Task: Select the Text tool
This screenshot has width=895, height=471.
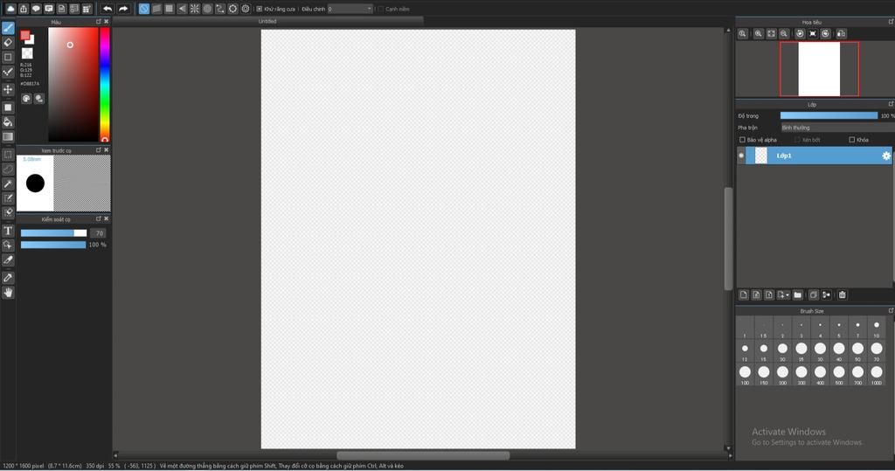Action: (x=8, y=231)
